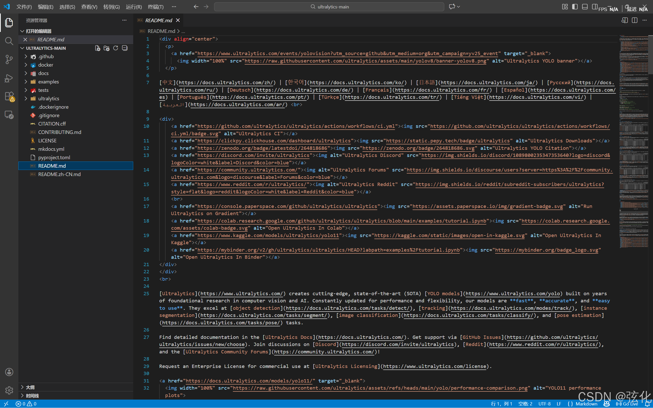Viewport: 653px width, 408px height.
Task: Open the Extensions view
Action: pos(9,96)
